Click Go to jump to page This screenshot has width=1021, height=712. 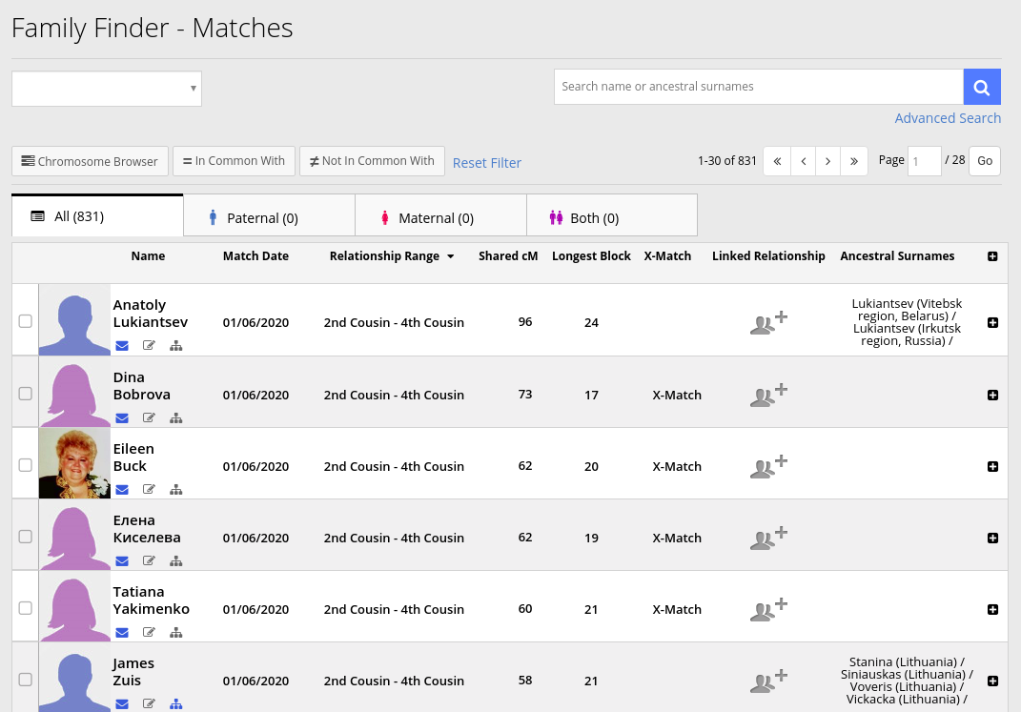(x=985, y=161)
